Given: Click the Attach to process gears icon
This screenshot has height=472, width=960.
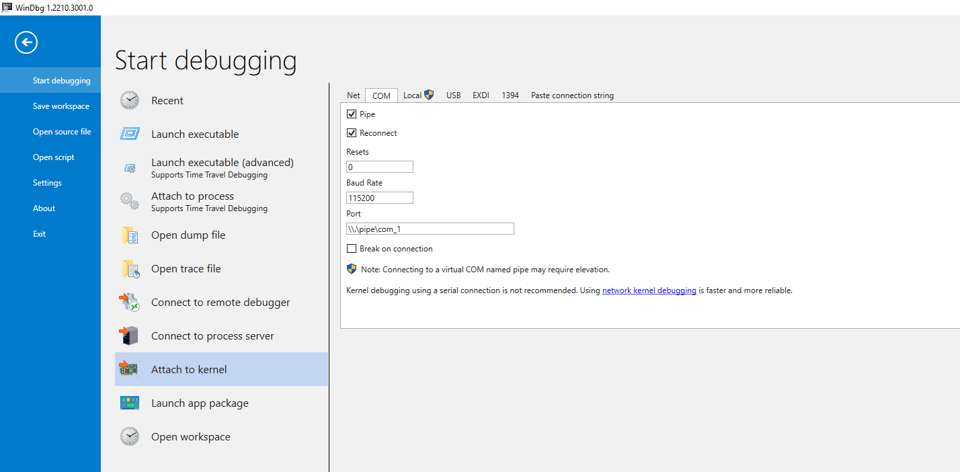Looking at the screenshot, I should (x=130, y=201).
